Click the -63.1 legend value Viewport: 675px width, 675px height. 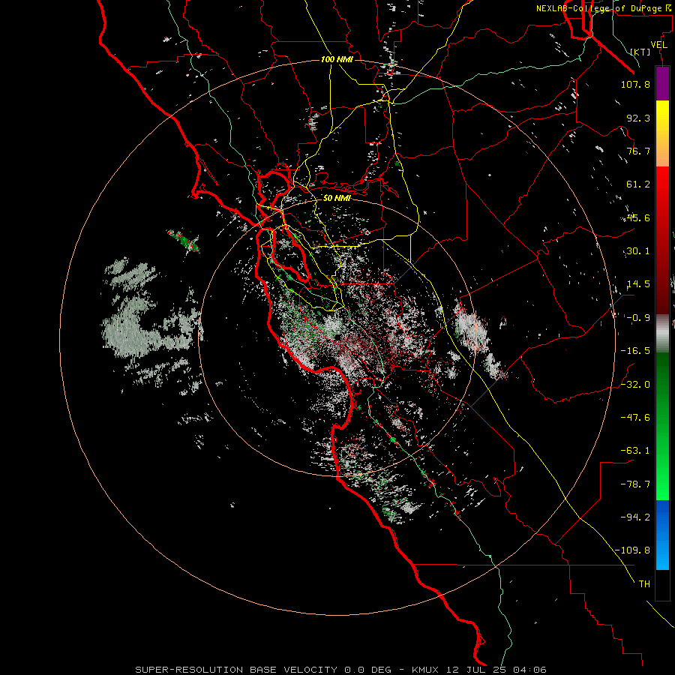(x=635, y=451)
